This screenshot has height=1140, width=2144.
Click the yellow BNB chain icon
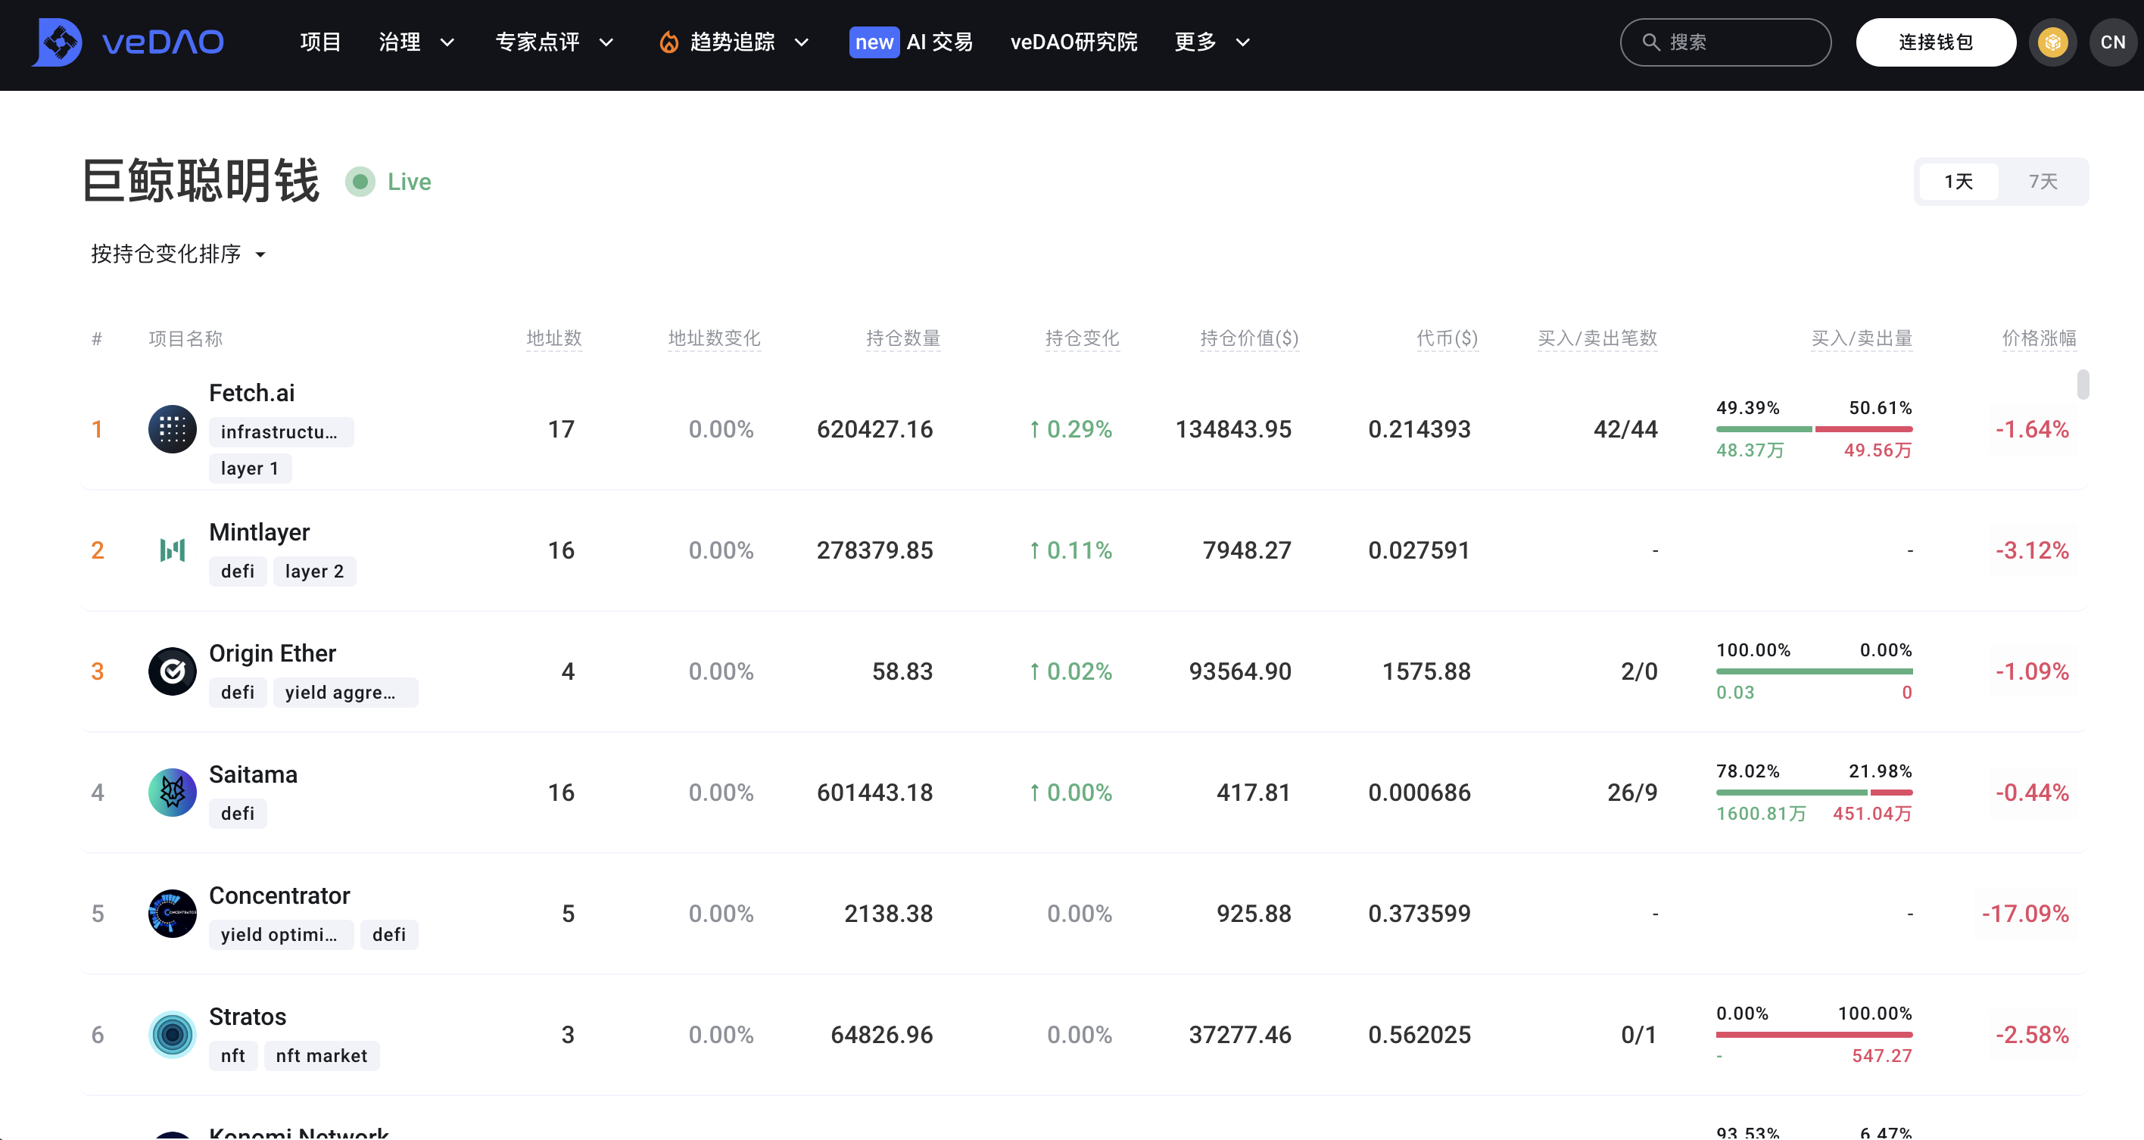[x=2052, y=42]
